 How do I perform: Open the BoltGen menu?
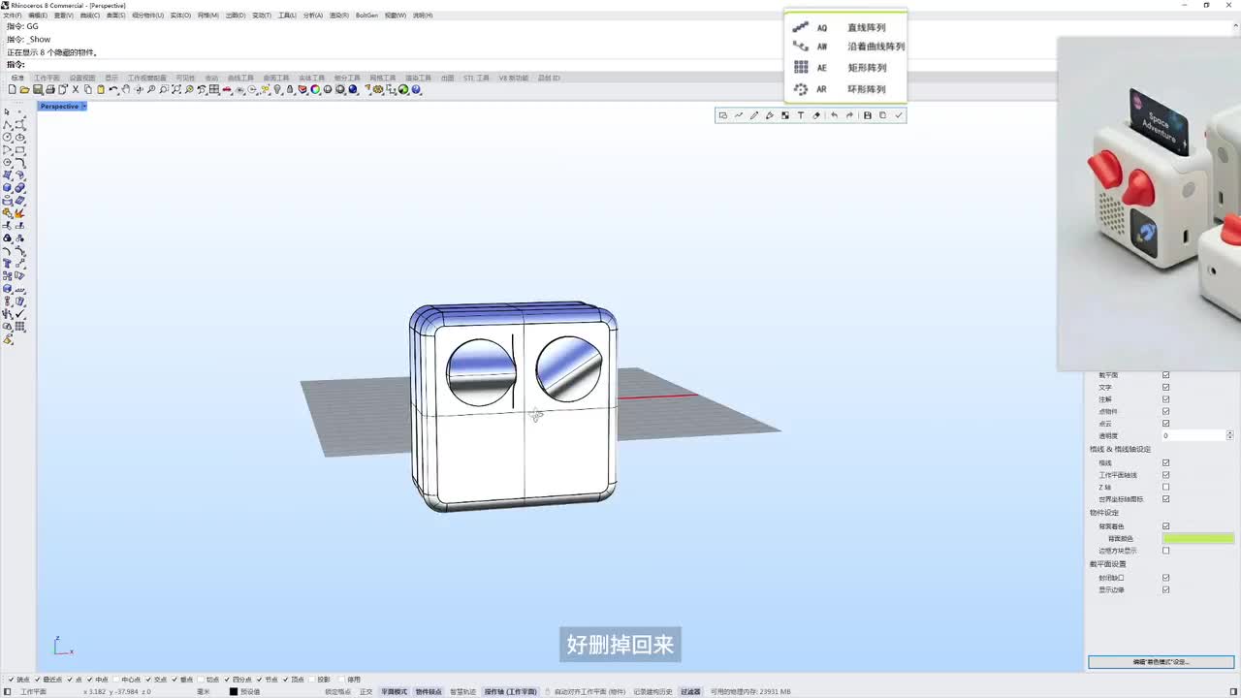[366, 16]
